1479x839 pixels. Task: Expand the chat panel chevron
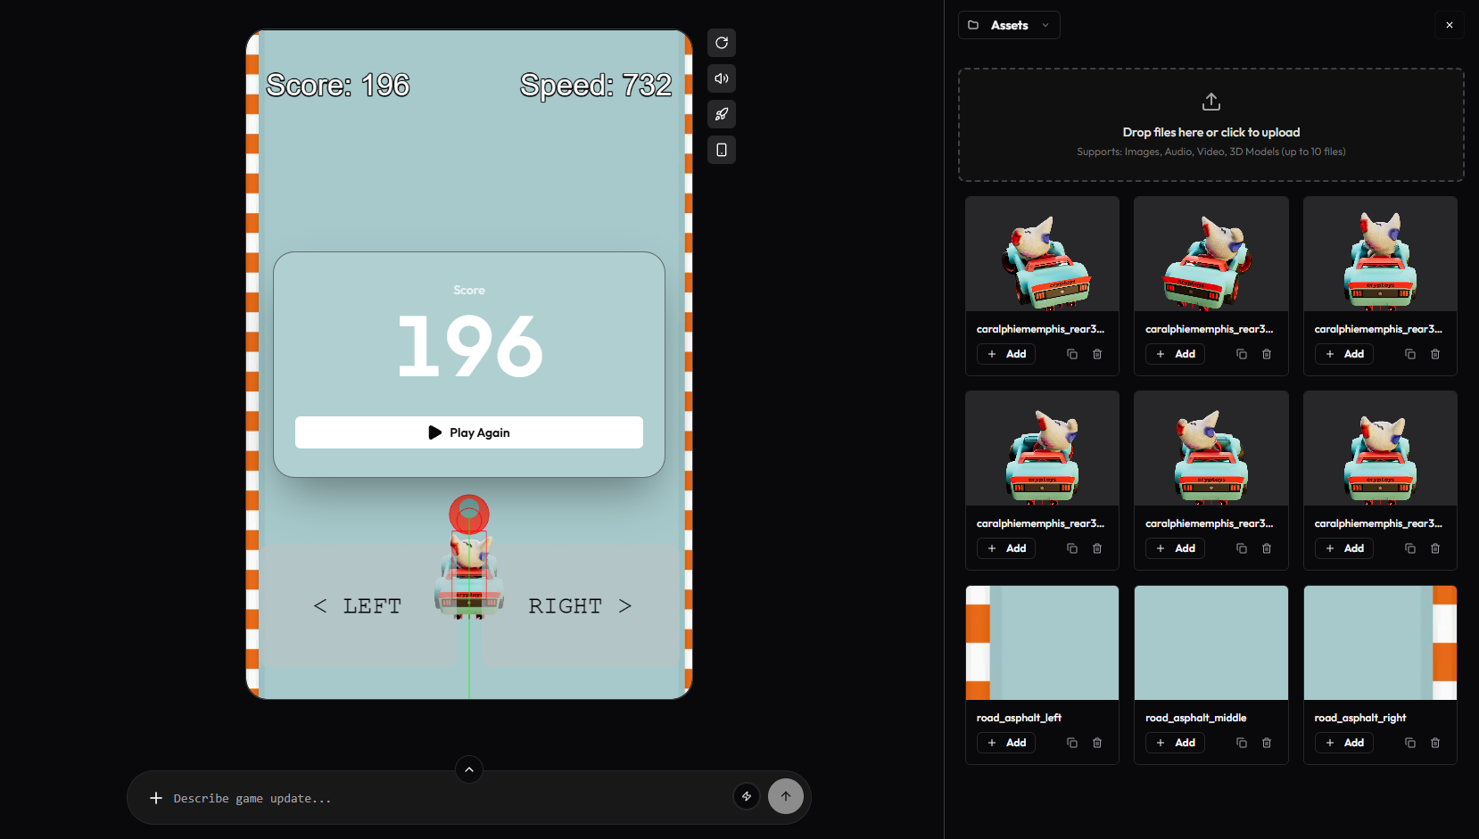469,769
